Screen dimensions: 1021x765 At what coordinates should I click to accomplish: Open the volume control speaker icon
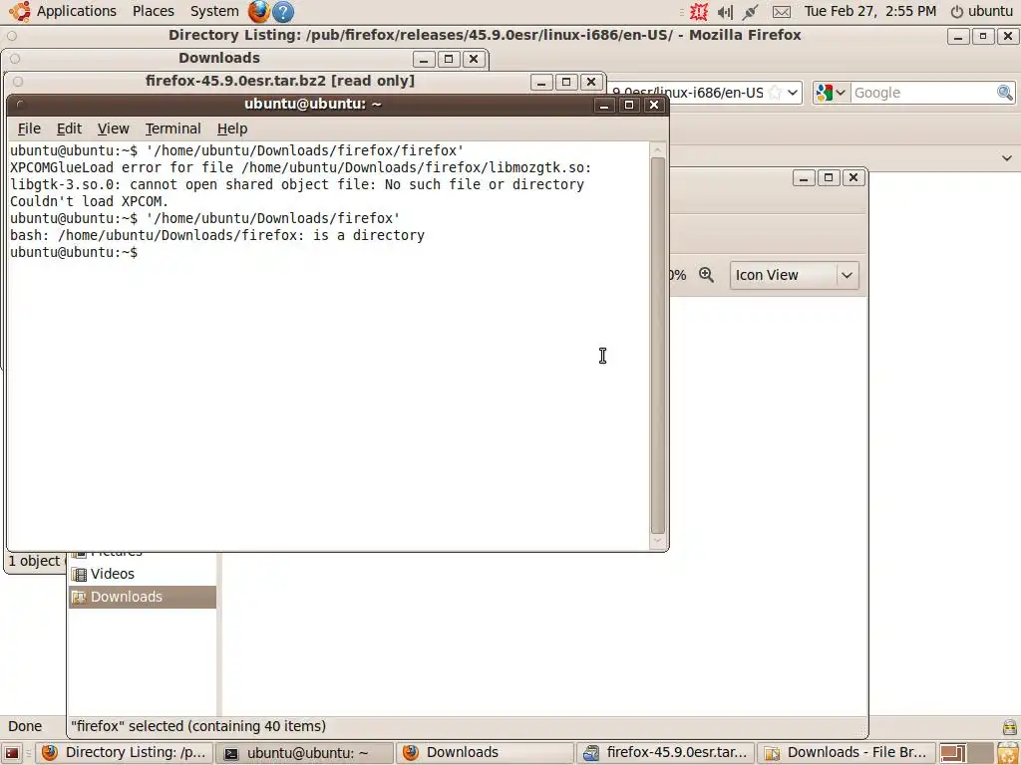coord(725,12)
